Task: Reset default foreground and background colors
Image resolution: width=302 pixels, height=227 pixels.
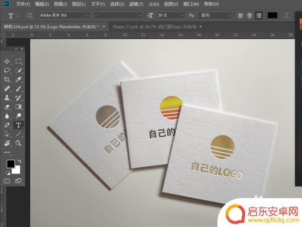Action: tap(8, 173)
